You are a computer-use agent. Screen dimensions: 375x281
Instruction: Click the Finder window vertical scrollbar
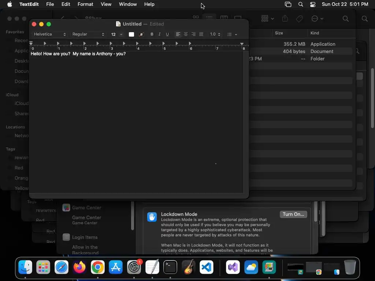pyautogui.click(x=372, y=98)
